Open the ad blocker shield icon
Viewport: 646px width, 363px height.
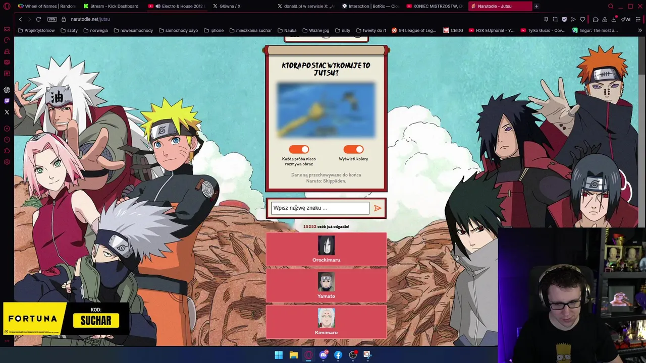click(564, 19)
